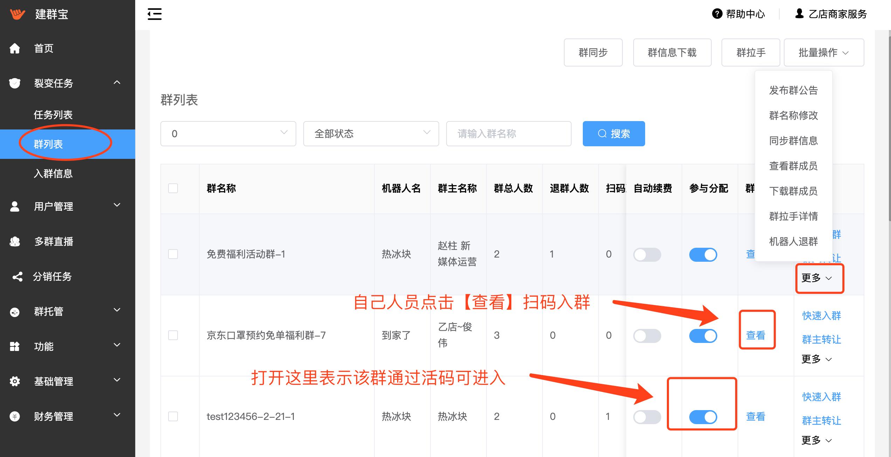The width and height of the screenshot is (891, 457).
Task: Click the 帮助中心 question mark icon
Action: (x=717, y=14)
